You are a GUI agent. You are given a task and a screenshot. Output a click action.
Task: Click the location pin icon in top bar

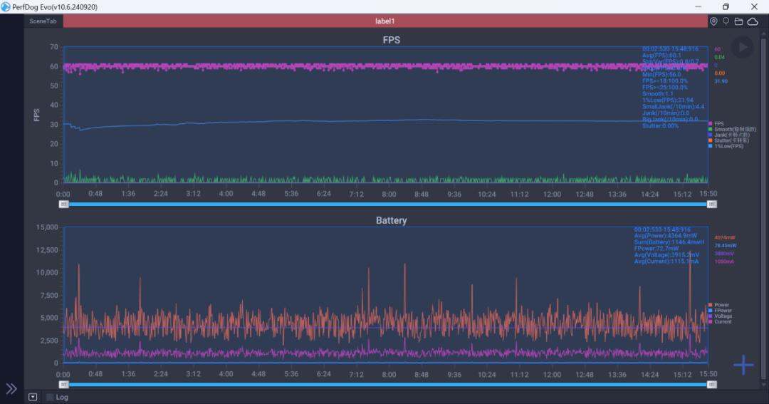click(713, 21)
